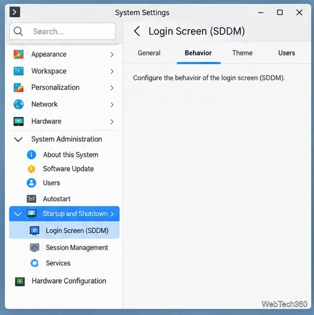Open the Theme tab

tap(242, 53)
